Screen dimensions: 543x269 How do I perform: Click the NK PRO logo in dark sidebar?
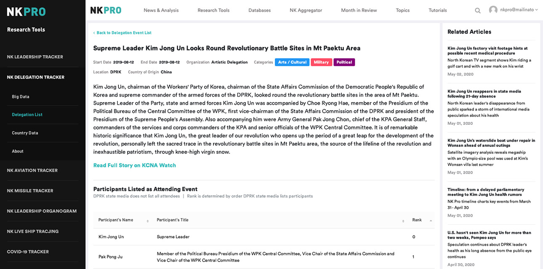pyautogui.click(x=26, y=12)
